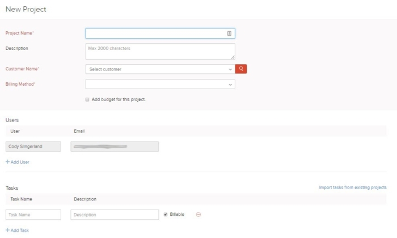Screen dimensions: 397x238
Task: Click the Task Name input box
Action: (33, 215)
